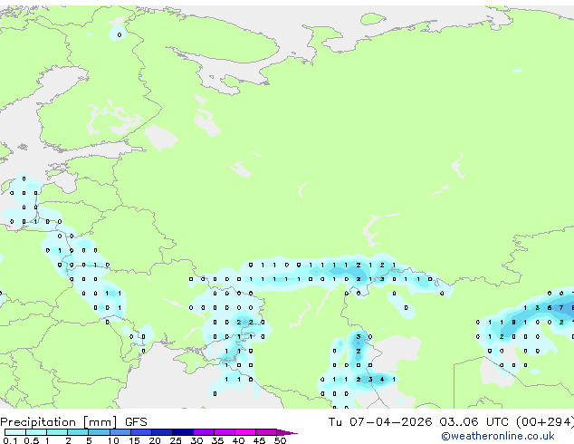Click the 0.5–1 mm legend color swatch
This screenshot has height=444, width=574.
tap(36, 432)
